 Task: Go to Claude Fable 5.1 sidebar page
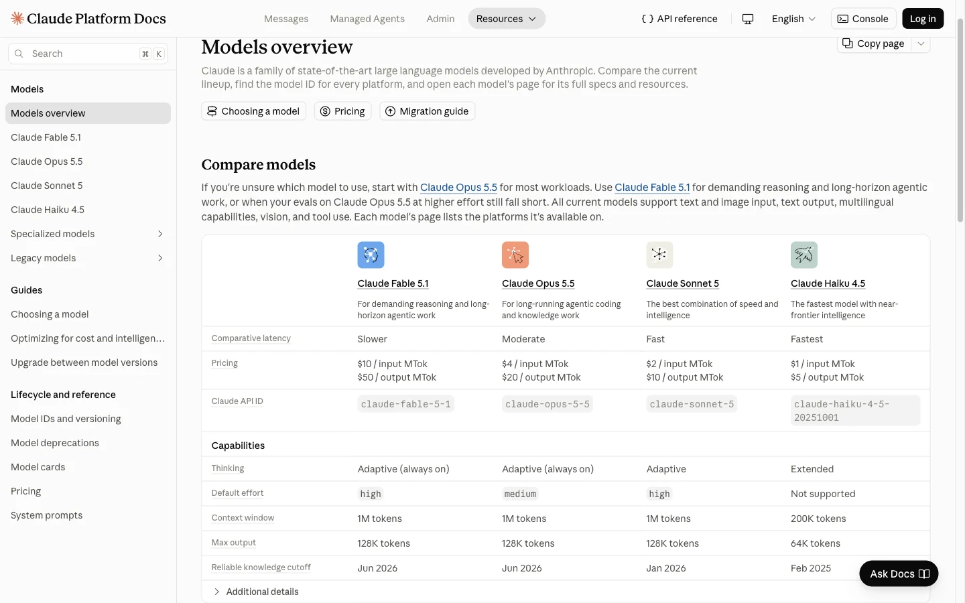point(88,137)
